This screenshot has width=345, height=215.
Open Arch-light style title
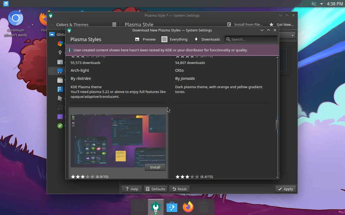80,70
